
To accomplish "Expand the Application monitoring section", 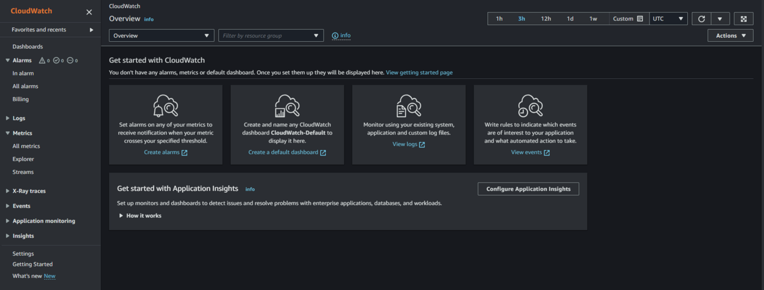I will coord(7,221).
